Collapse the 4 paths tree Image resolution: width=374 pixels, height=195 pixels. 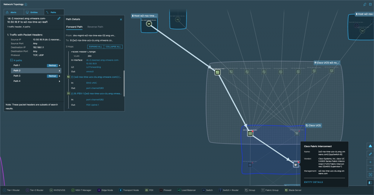[11, 60]
